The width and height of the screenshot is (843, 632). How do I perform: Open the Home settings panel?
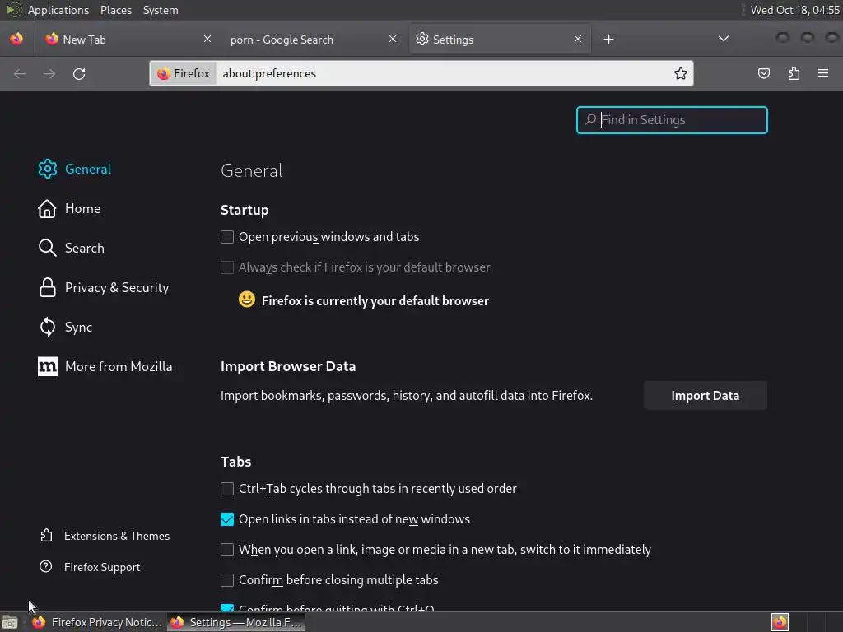click(82, 209)
